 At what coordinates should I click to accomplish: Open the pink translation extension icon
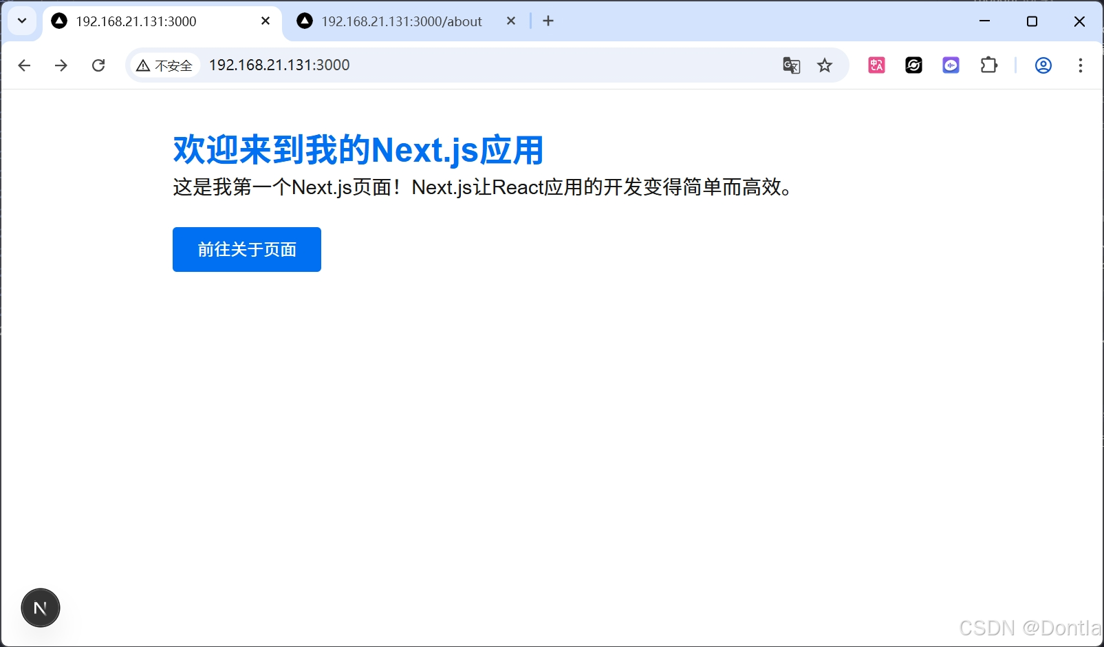click(876, 65)
